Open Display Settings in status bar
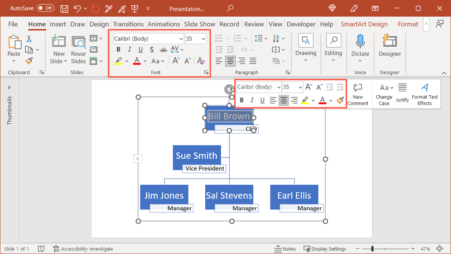The image size is (451, 254). pos(325,249)
